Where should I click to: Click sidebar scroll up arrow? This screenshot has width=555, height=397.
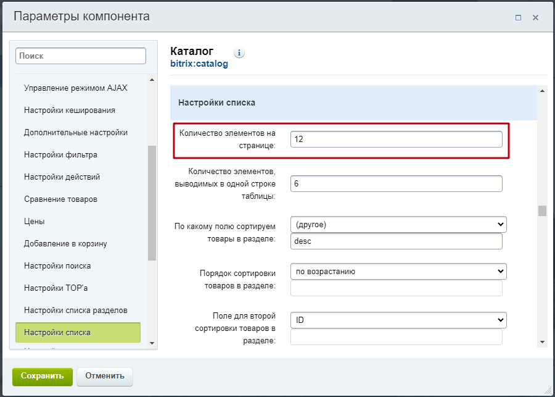[152, 80]
